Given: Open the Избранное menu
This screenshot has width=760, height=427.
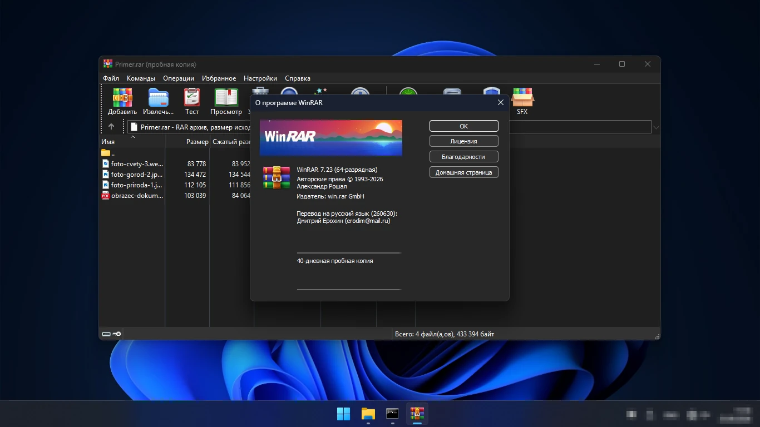Looking at the screenshot, I should [x=219, y=78].
